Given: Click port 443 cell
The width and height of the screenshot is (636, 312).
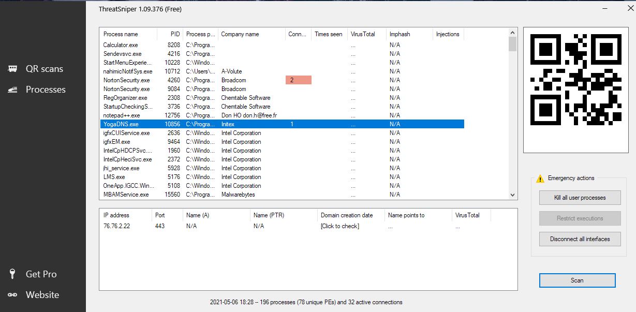Looking at the screenshot, I should tap(160, 226).
